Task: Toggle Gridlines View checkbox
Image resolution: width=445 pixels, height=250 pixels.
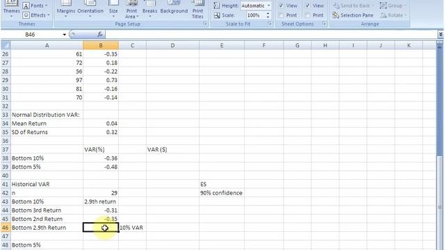Action: 281,6
